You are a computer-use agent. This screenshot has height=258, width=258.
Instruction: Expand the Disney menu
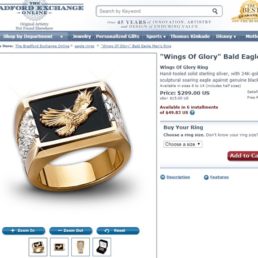coord(226,36)
